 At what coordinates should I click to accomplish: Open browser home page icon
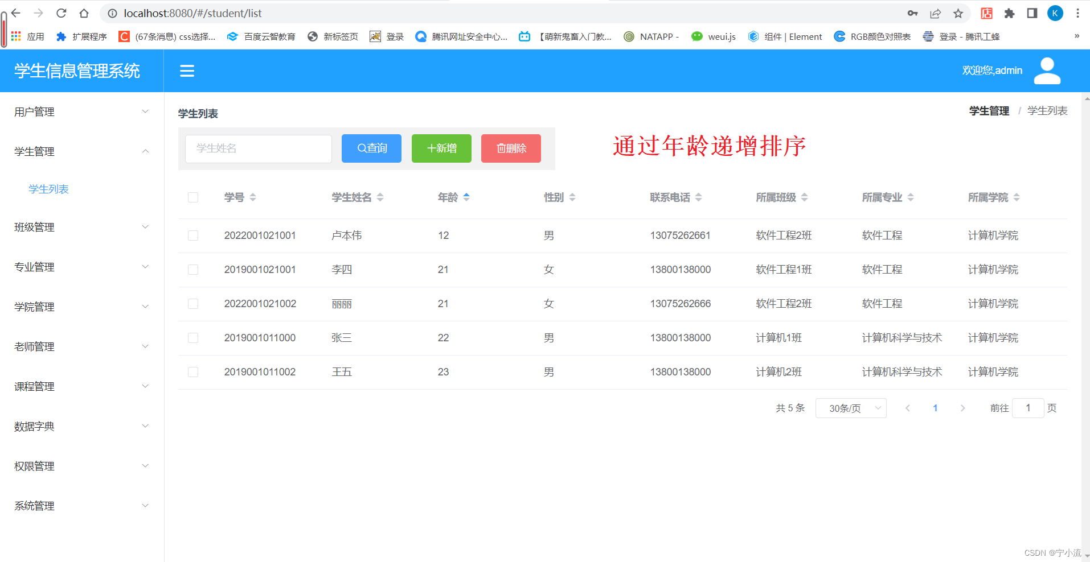click(84, 13)
